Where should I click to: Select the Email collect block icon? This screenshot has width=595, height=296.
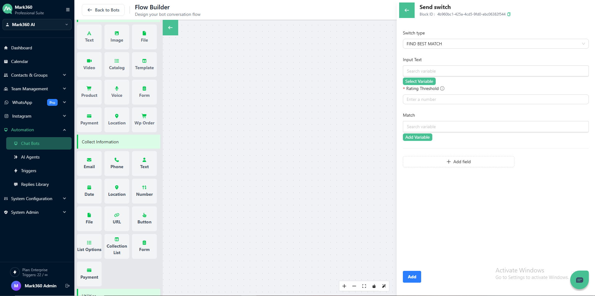(x=89, y=163)
